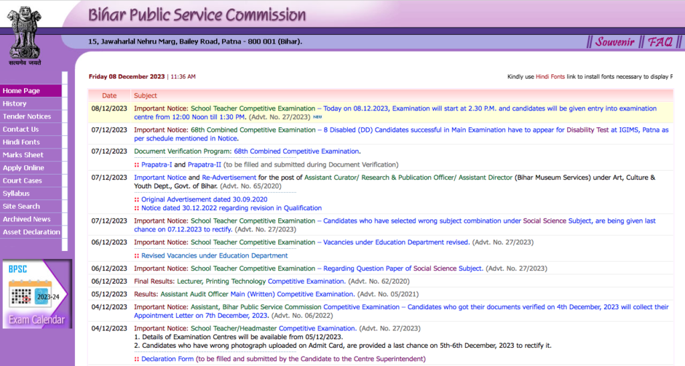Open the Souvenir link
Screen dimensions: 685x366
point(614,41)
